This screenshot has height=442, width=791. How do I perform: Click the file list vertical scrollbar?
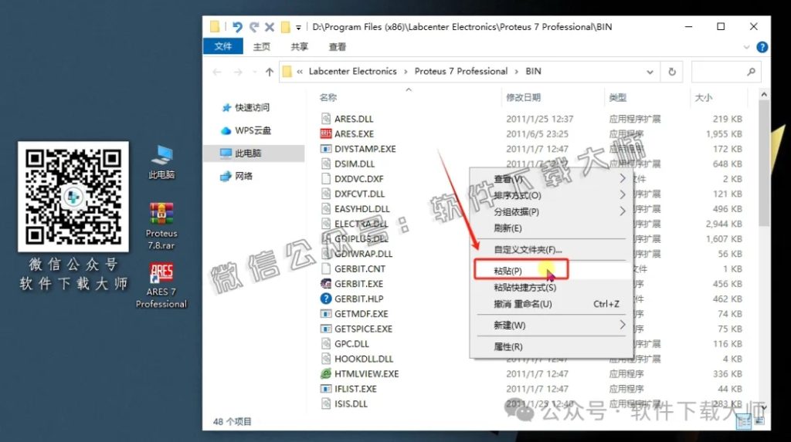764,164
